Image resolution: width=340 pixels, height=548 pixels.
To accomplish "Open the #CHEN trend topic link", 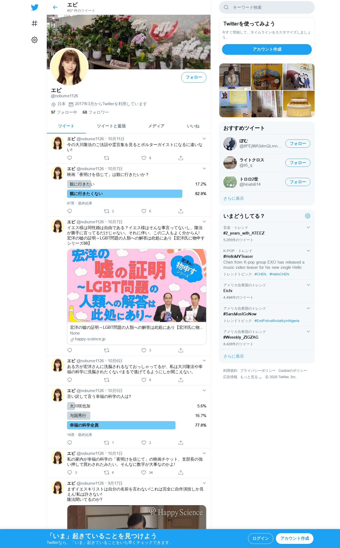I will 260,274.
